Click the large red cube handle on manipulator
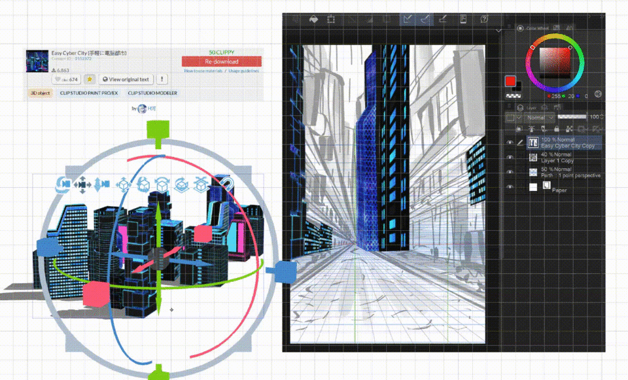 coord(96,294)
